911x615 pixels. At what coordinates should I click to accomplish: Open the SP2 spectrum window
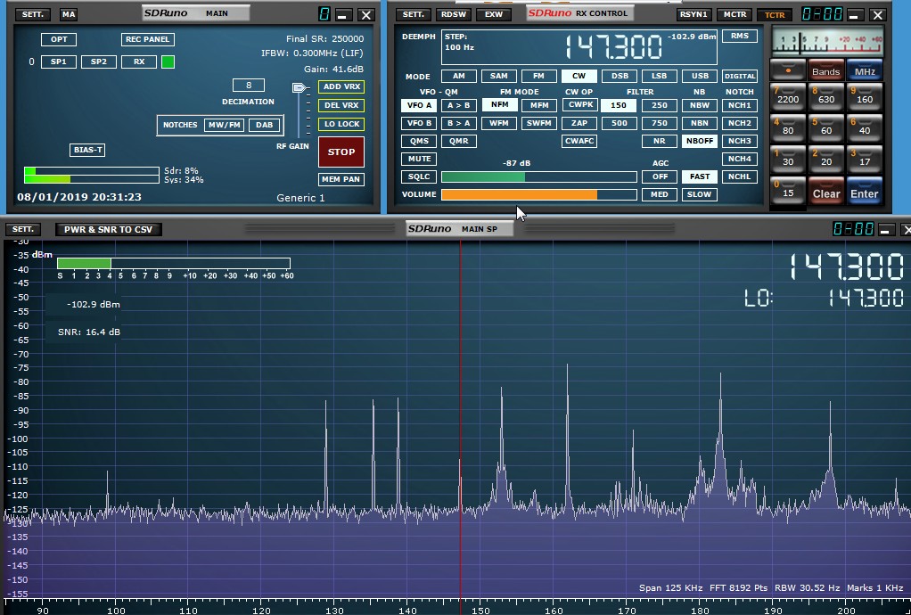pos(99,61)
